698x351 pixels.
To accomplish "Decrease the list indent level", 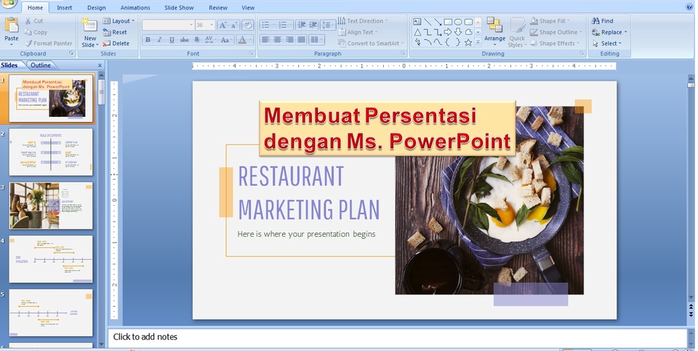I will (x=301, y=25).
